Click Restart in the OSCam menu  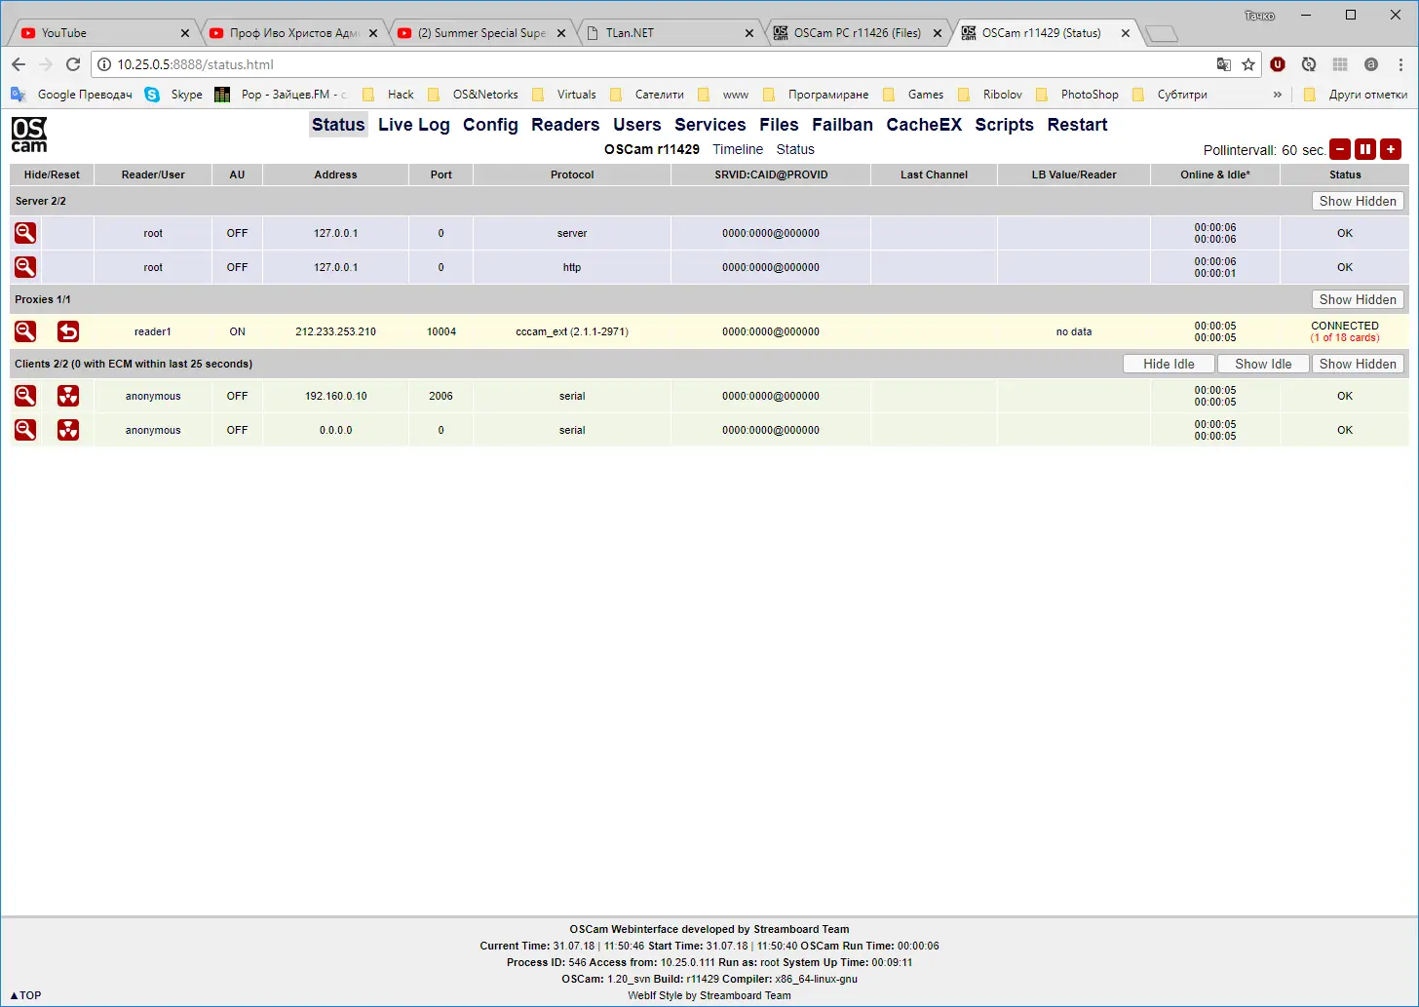(1077, 125)
